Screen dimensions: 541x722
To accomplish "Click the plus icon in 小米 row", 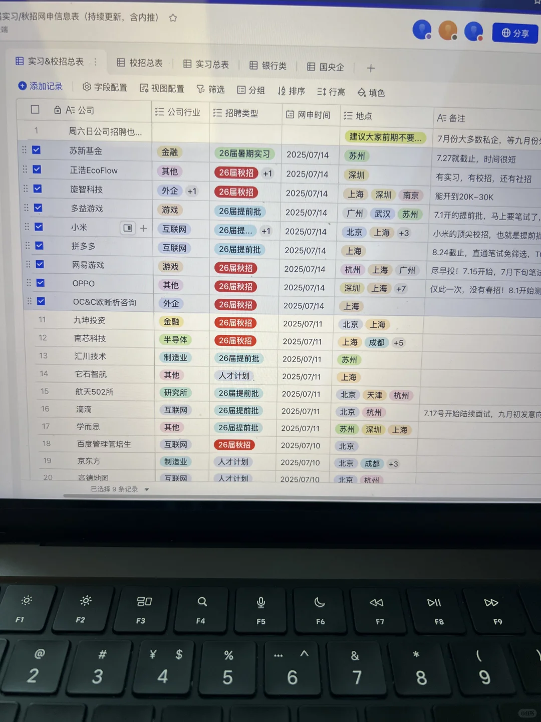I will click(x=144, y=228).
